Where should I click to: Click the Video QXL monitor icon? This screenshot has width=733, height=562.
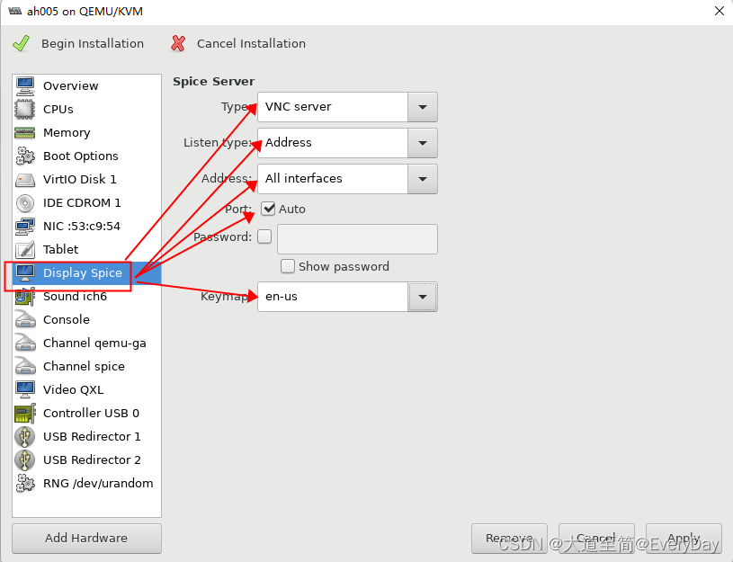click(x=25, y=389)
